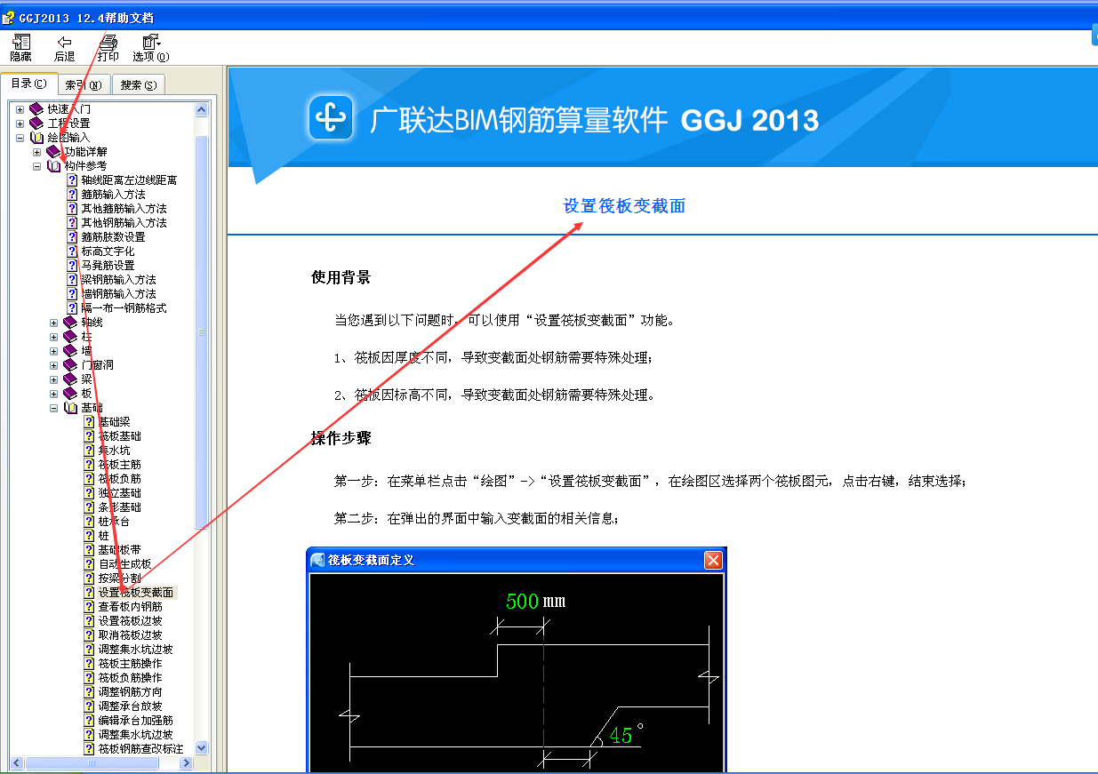
Task: Expand the 柱 tree node
Action: pyautogui.click(x=53, y=337)
